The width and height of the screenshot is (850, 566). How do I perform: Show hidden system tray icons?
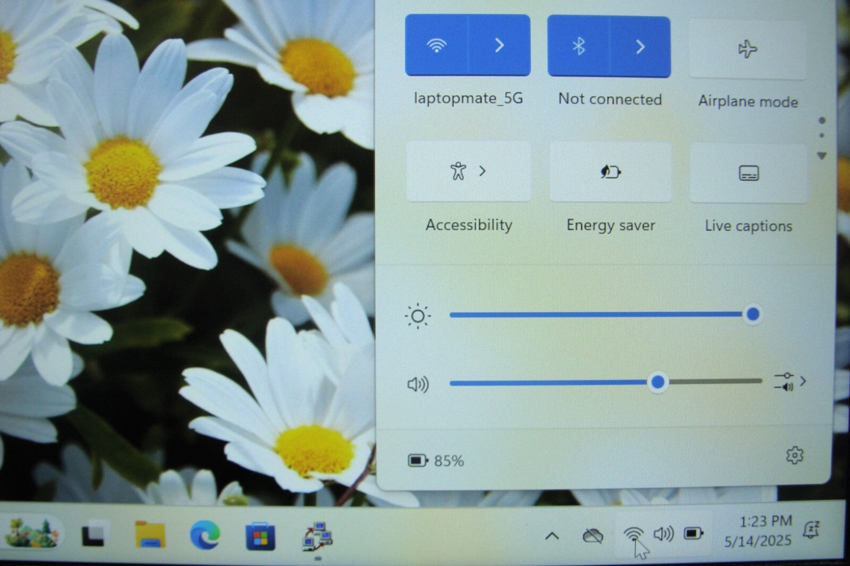(552, 536)
